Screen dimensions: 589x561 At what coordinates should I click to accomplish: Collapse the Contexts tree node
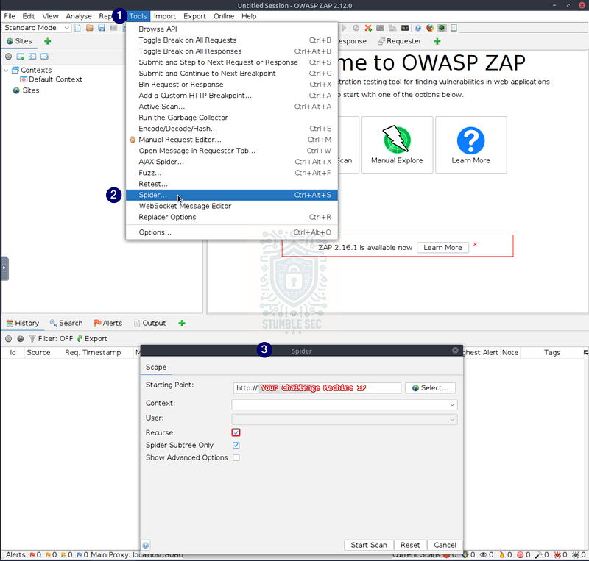click(6, 70)
